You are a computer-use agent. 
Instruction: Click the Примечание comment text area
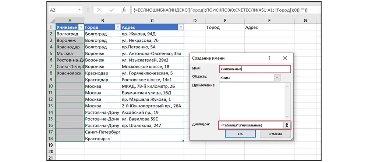(254, 100)
